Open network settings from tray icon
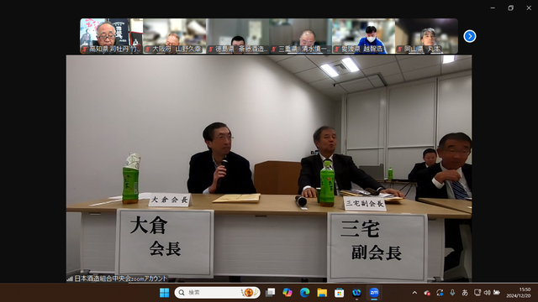The image size is (538, 302). 477,293
